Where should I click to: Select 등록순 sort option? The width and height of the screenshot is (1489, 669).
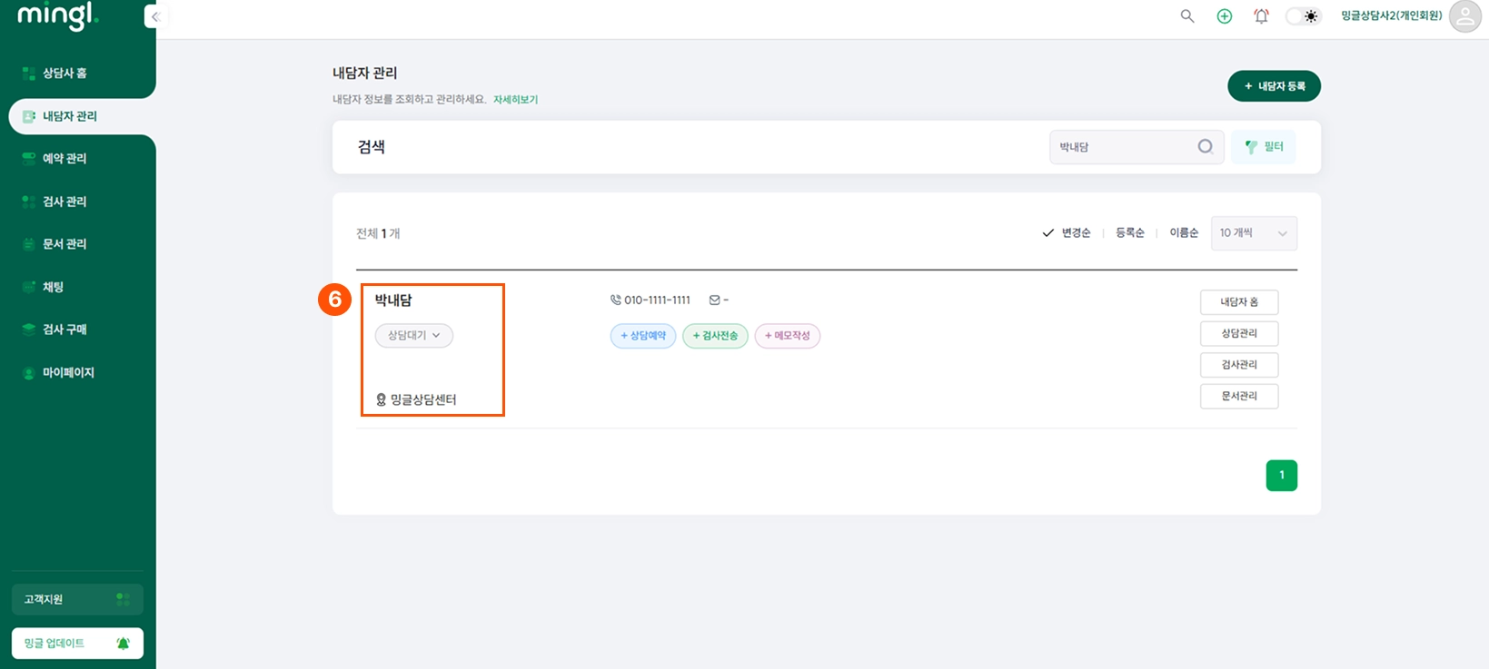1130,233
